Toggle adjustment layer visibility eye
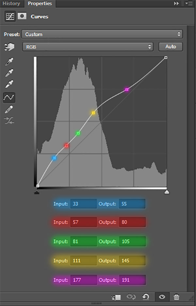This screenshot has width=196, height=306. (162, 297)
